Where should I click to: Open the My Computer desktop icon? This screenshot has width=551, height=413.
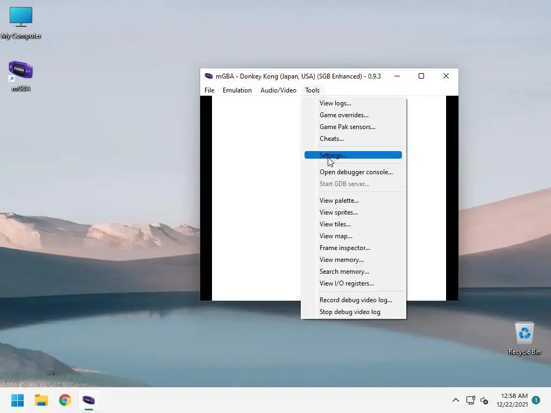21,23
